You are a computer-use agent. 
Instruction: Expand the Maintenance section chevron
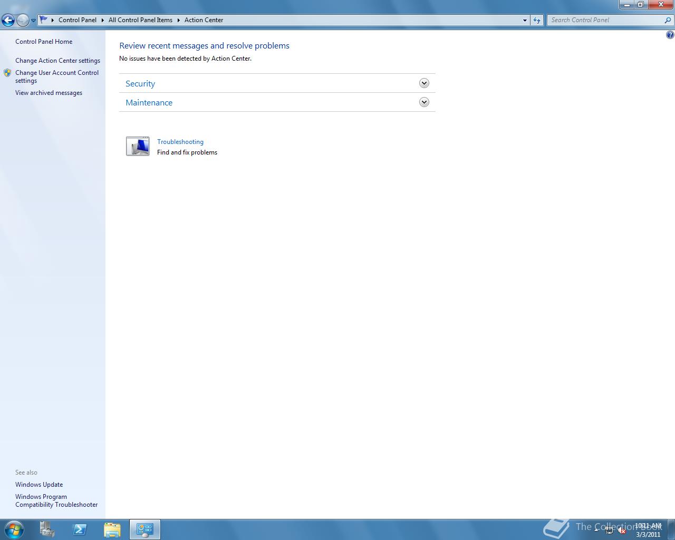(424, 102)
